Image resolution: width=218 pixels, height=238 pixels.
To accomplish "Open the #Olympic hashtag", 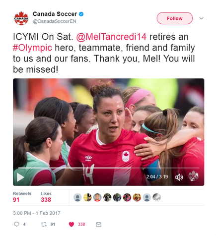I will tap(32, 48).
